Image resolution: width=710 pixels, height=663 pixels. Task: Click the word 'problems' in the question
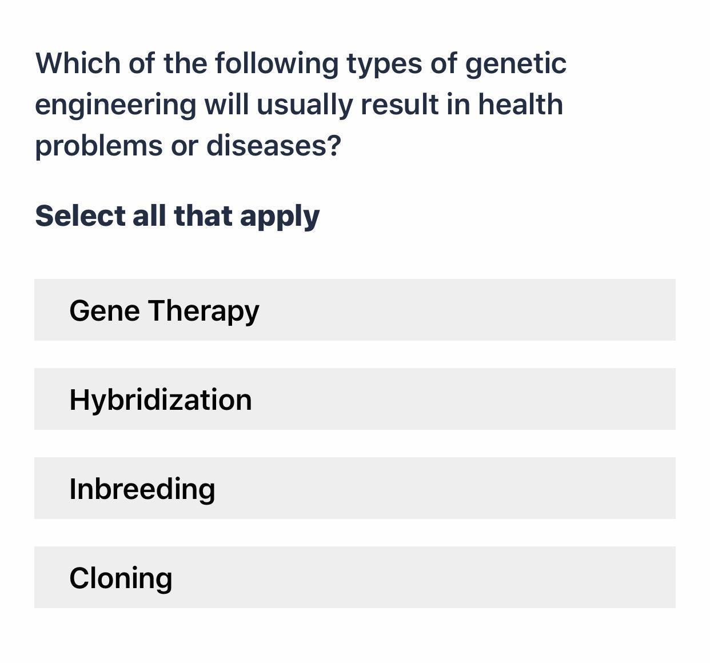click(x=98, y=146)
